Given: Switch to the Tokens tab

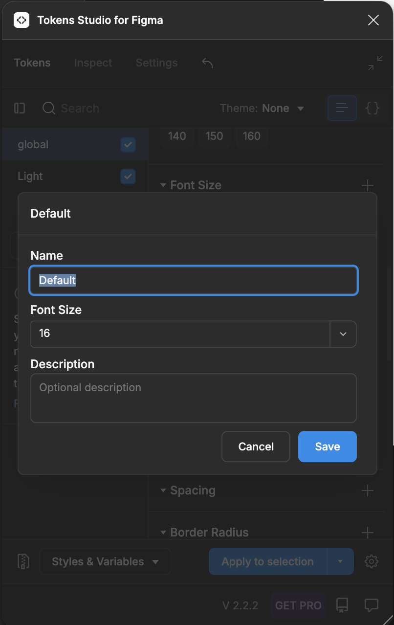Looking at the screenshot, I should [32, 63].
